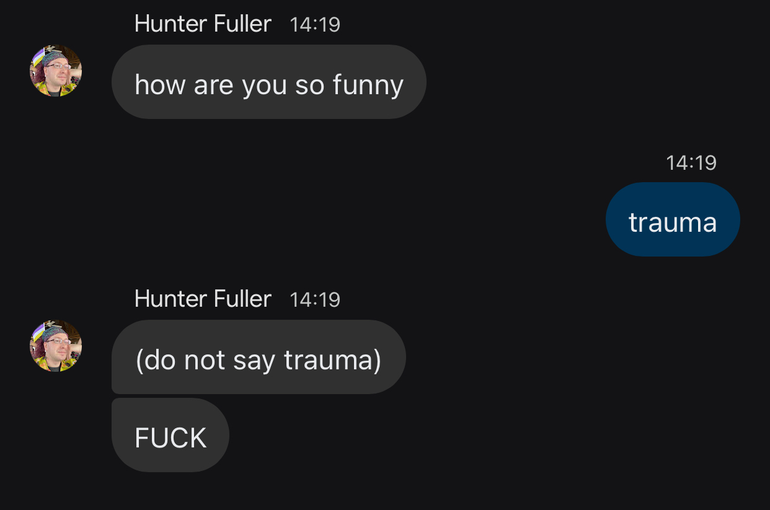Select the blue "trauma" sent message bubble

point(673,219)
